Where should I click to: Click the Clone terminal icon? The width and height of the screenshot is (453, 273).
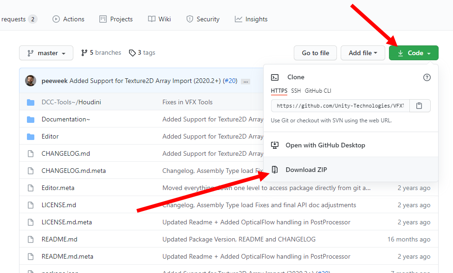click(275, 77)
